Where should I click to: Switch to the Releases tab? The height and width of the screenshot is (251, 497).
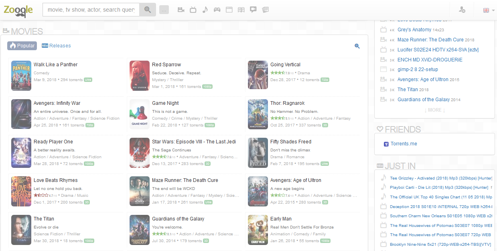[56, 46]
